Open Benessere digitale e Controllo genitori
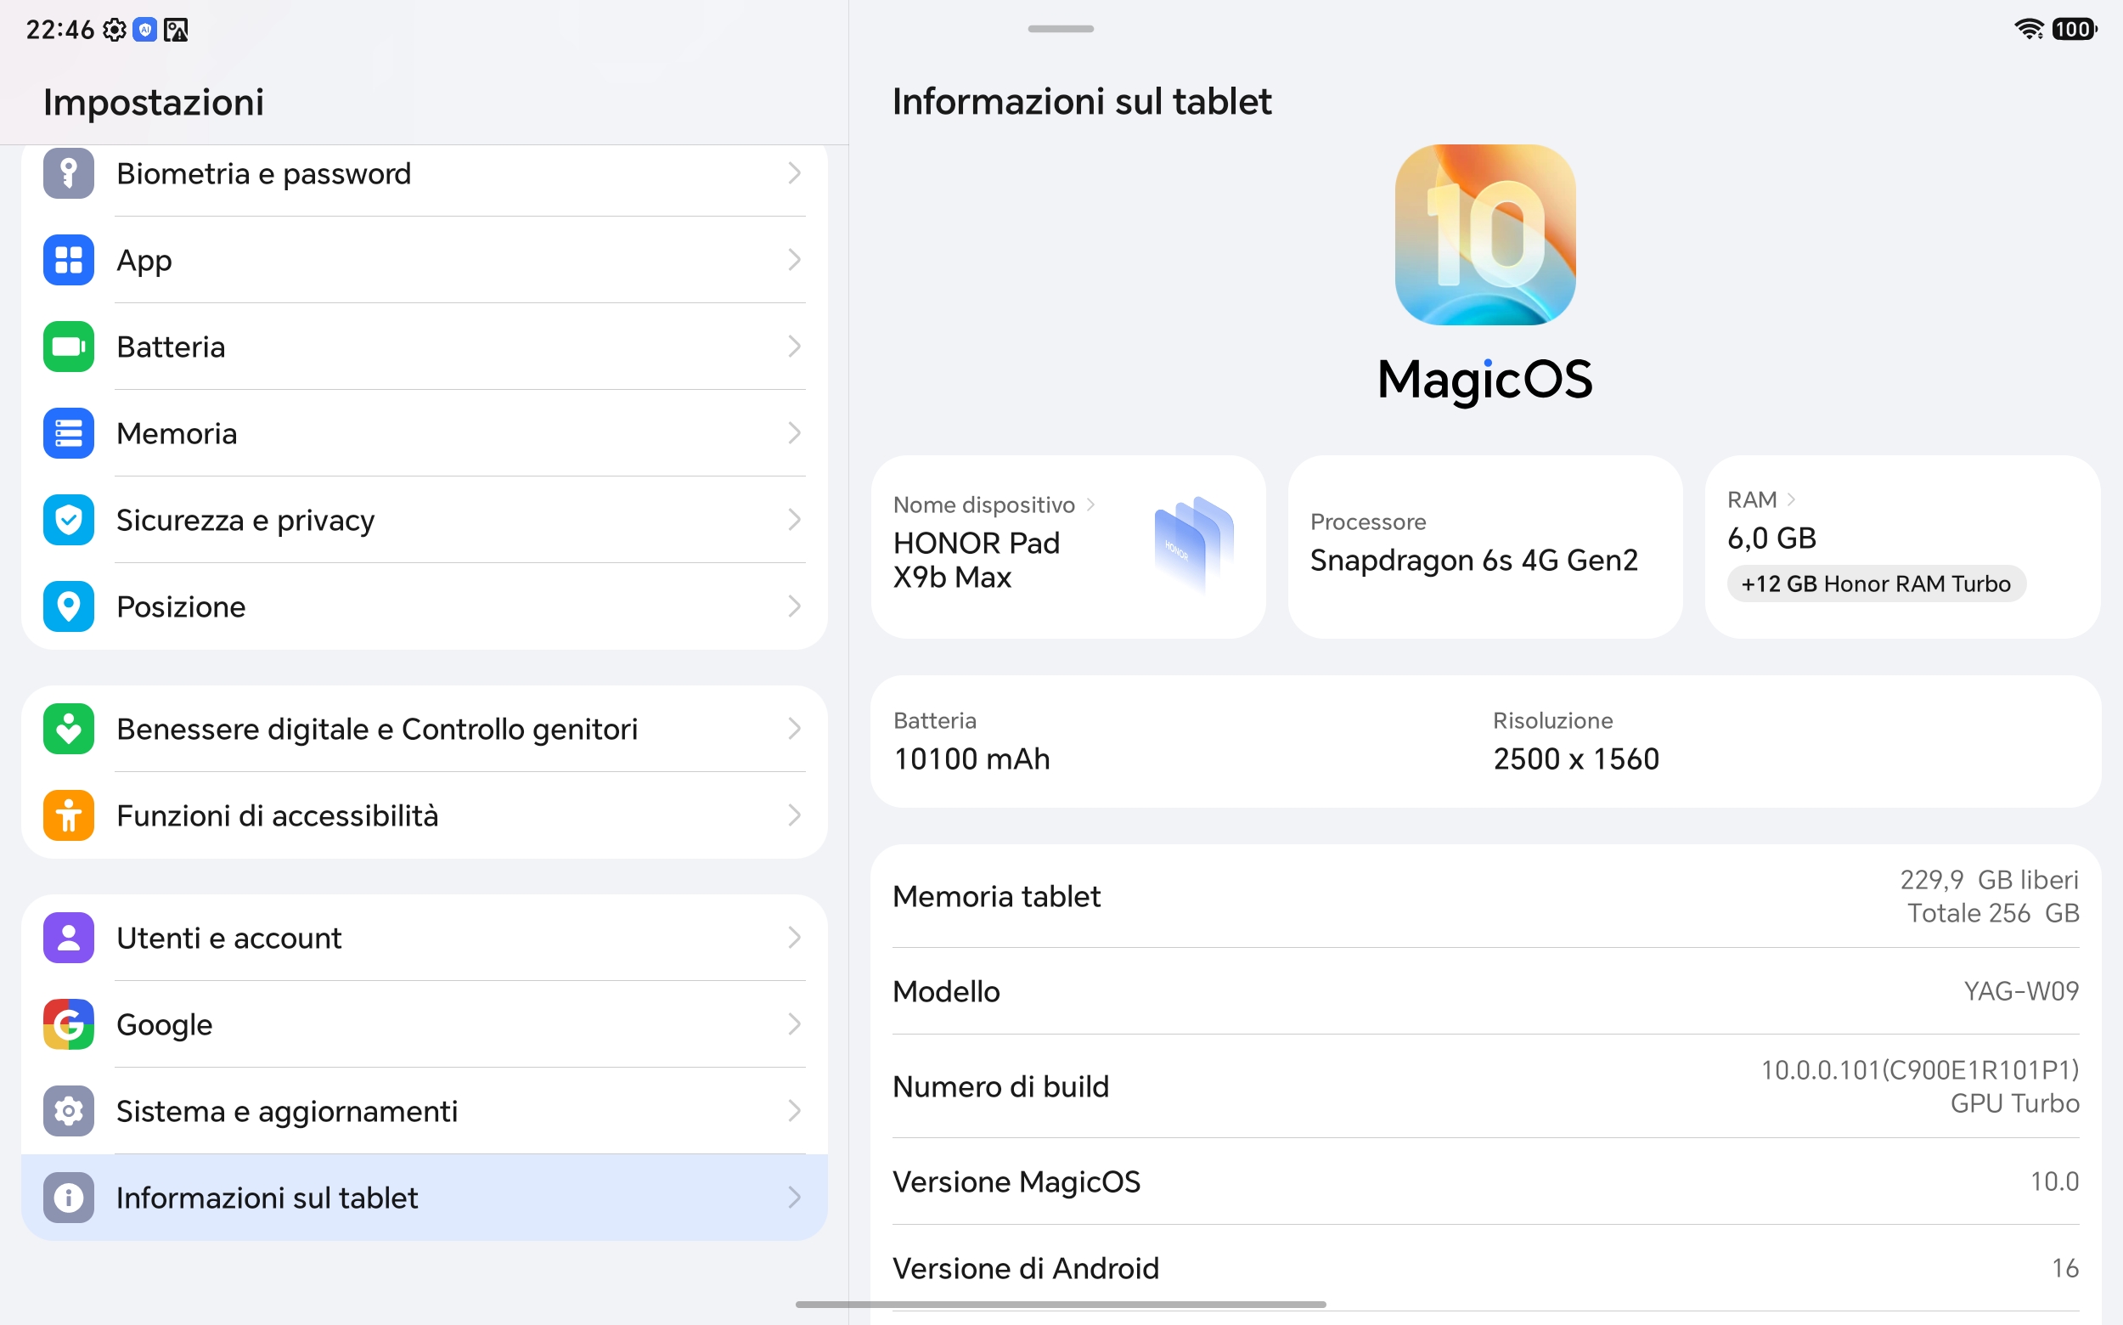This screenshot has height=1325, width=2123. coord(424,729)
